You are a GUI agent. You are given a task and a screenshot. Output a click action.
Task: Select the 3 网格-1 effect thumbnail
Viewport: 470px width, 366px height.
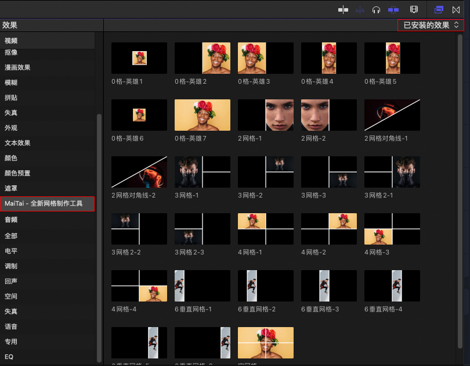click(x=203, y=172)
